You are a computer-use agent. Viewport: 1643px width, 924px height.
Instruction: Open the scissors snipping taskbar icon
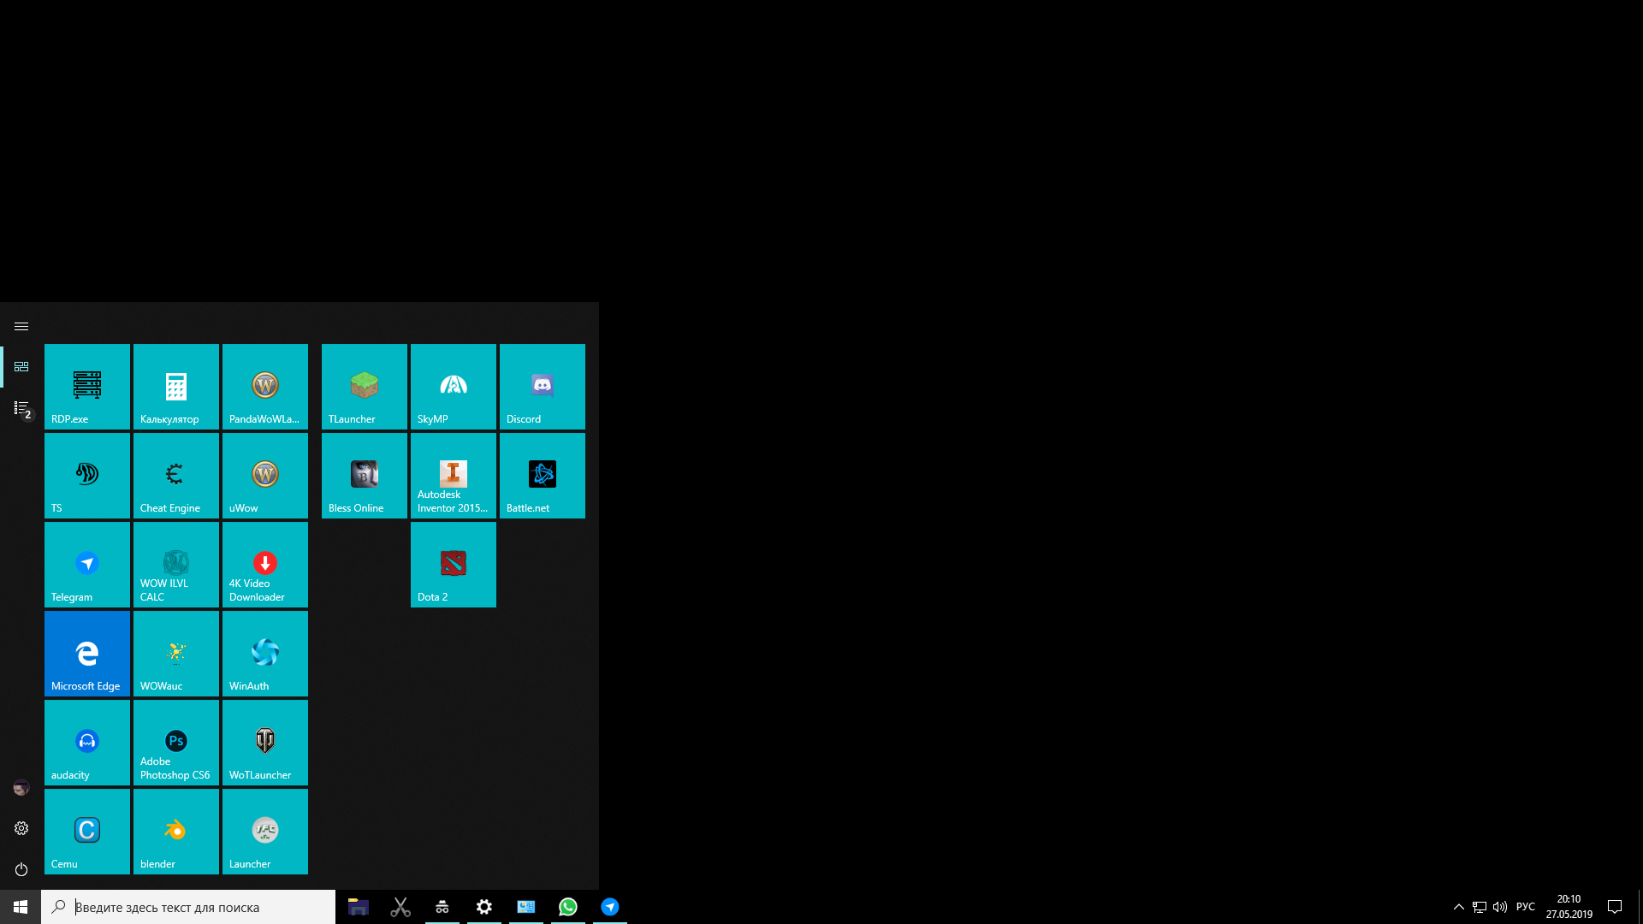pos(400,907)
